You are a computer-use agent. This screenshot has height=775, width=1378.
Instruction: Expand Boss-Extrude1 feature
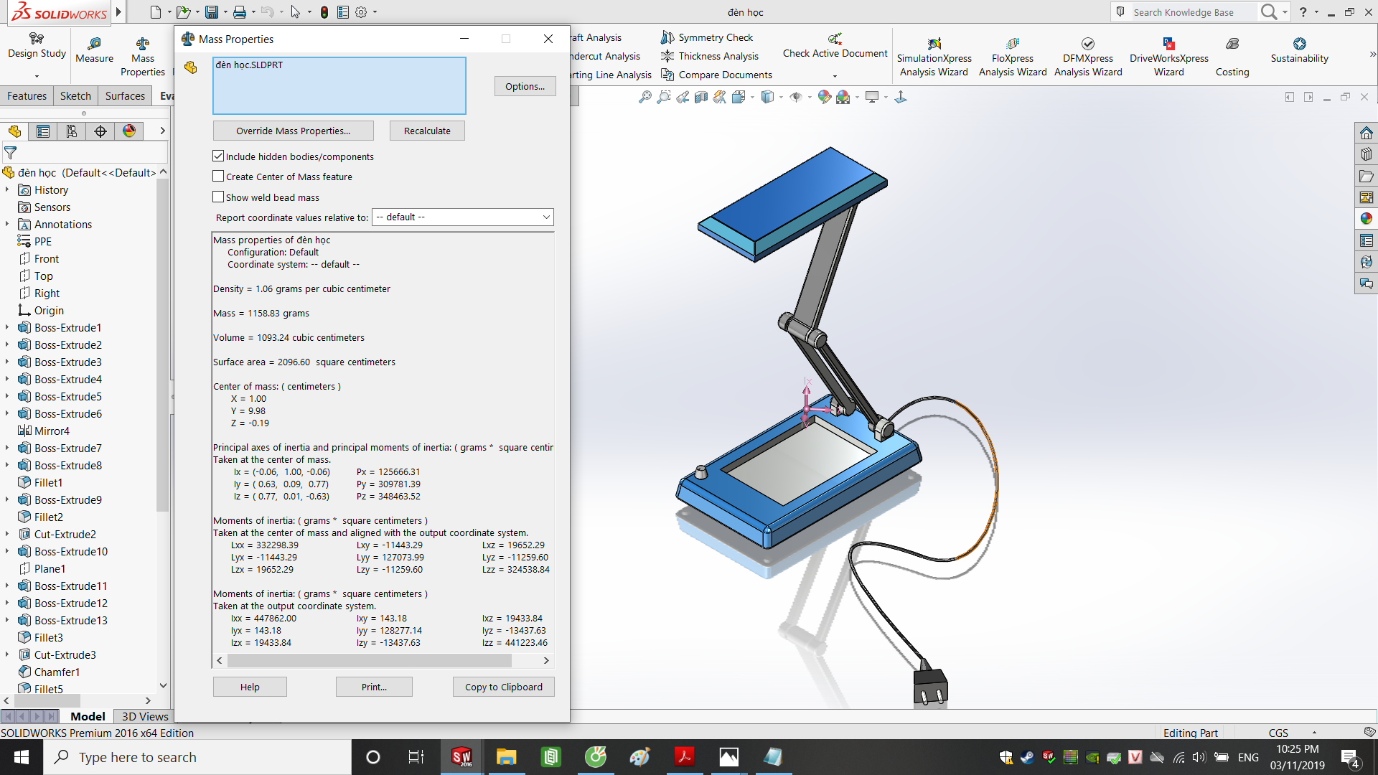pyautogui.click(x=7, y=327)
